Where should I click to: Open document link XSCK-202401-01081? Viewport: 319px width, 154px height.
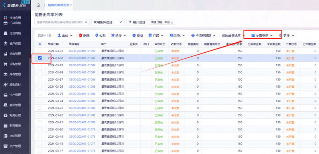82,115
